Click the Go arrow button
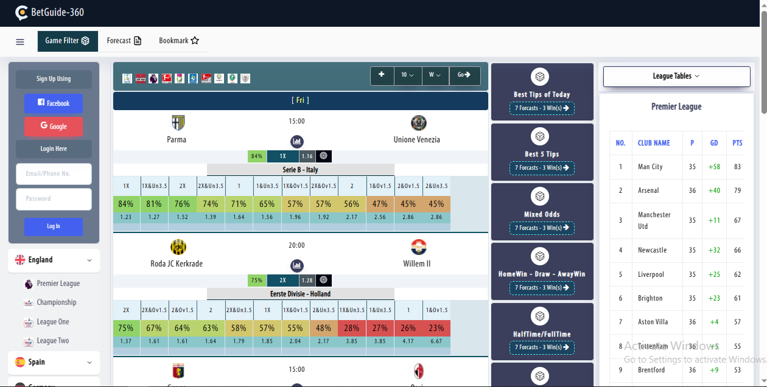Viewport: 767px width, 387px height. (x=464, y=75)
